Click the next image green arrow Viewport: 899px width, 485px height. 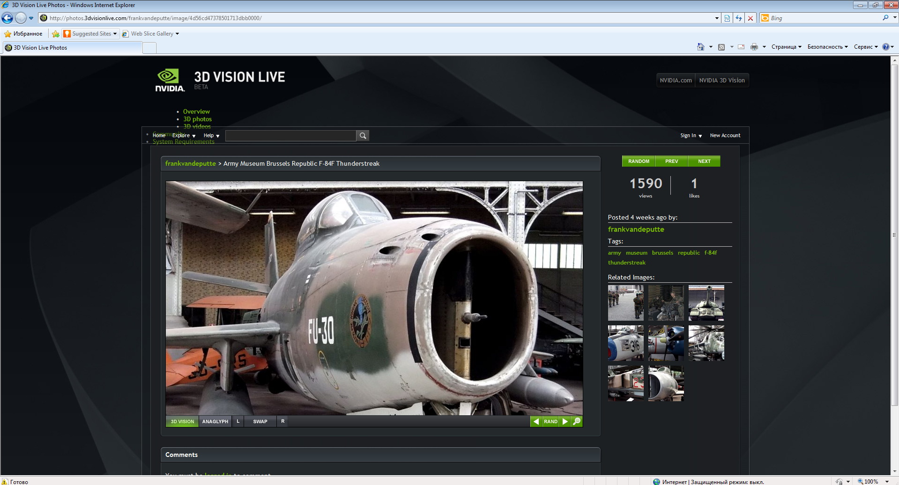point(565,421)
